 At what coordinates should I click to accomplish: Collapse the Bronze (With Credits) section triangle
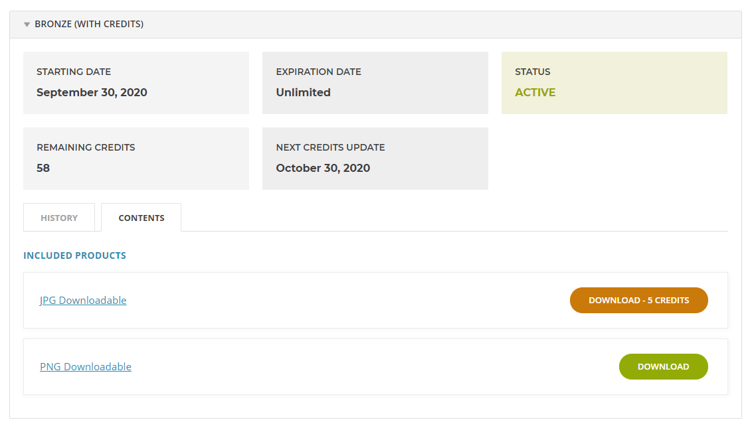coord(27,25)
